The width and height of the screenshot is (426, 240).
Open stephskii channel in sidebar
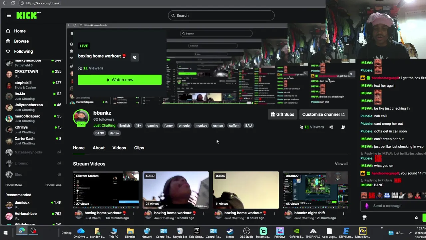coord(33,85)
